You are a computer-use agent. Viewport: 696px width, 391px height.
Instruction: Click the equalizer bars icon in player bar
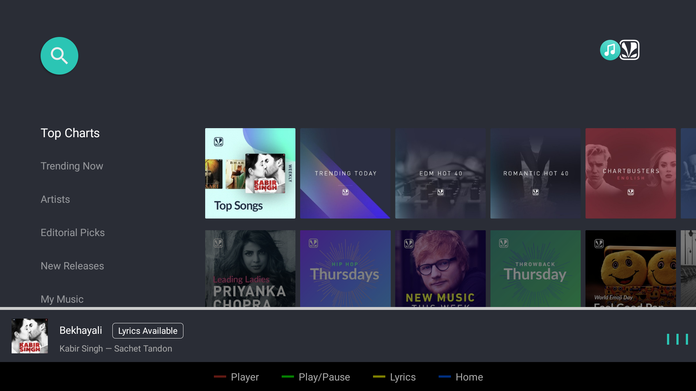pyautogui.click(x=677, y=339)
